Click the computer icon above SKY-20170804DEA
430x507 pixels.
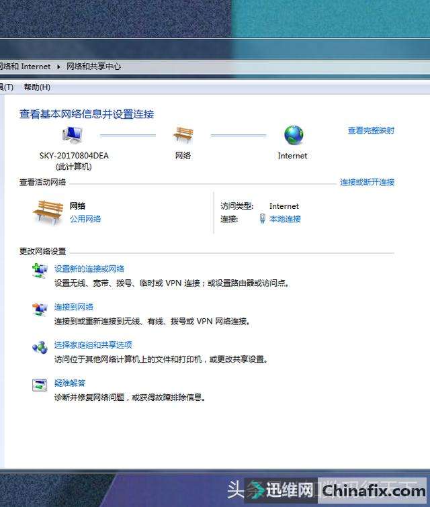73,135
